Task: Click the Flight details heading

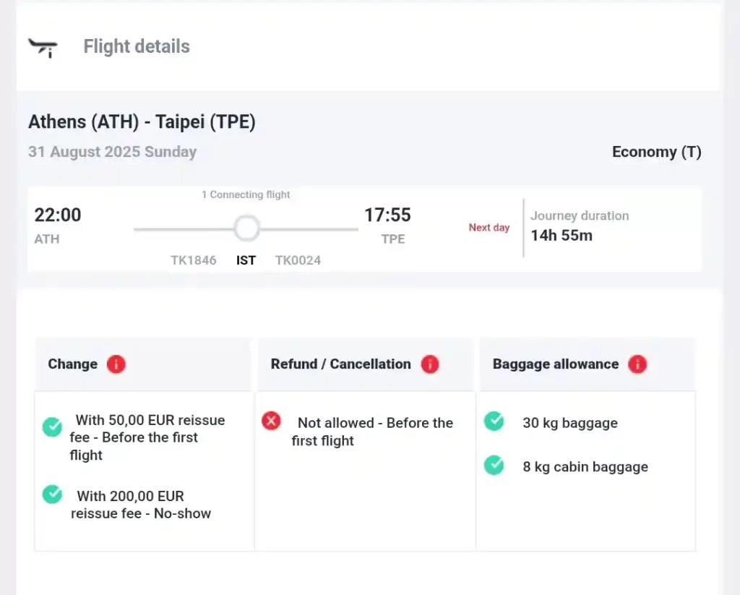Action: click(137, 47)
